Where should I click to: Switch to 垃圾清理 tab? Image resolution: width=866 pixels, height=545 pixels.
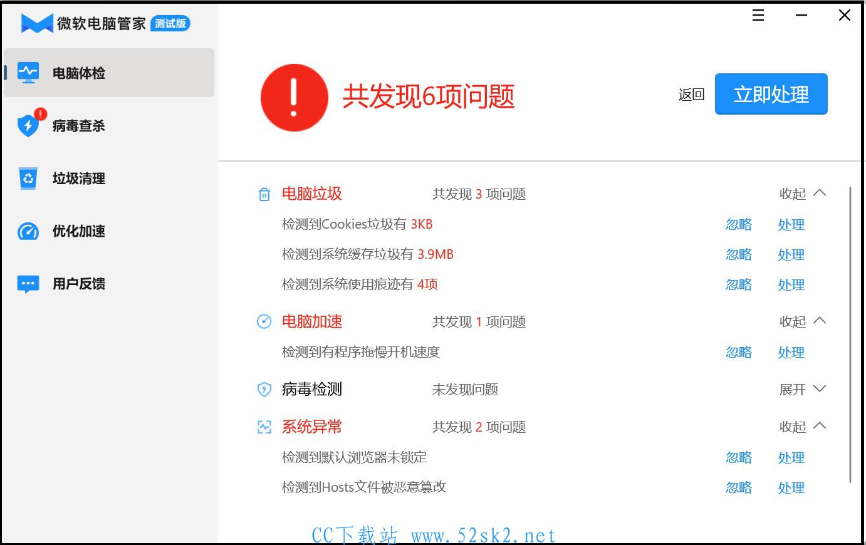click(x=109, y=178)
